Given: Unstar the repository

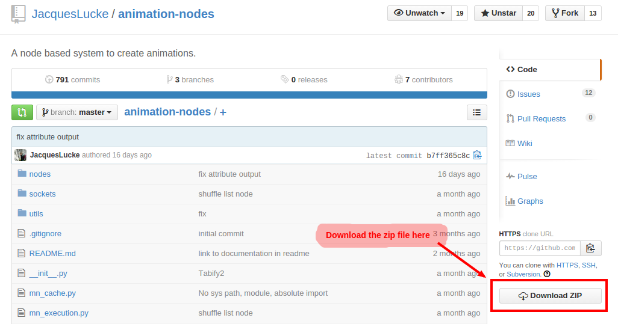Looking at the screenshot, I should (498, 13).
